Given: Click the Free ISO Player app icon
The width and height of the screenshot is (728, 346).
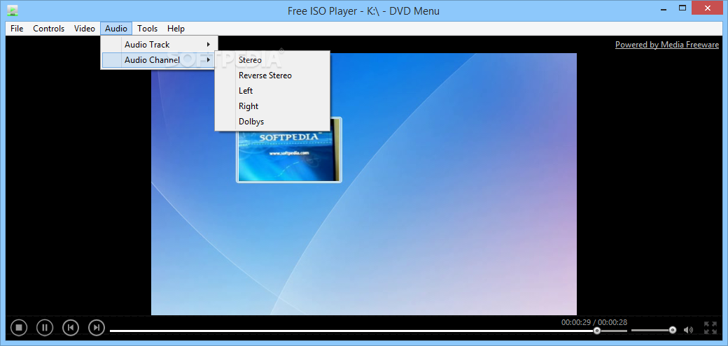Looking at the screenshot, I should (13, 9).
